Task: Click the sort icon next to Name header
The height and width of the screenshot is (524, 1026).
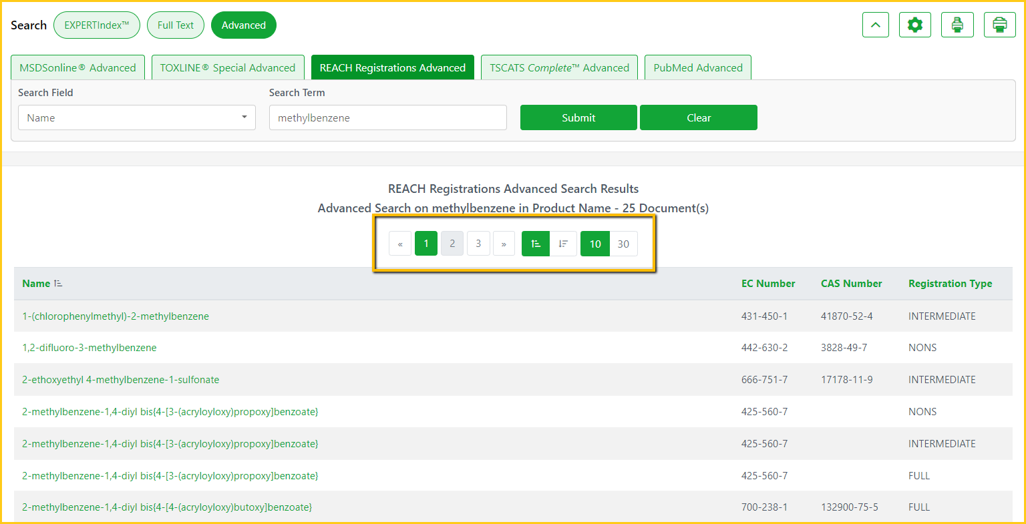Action: click(x=59, y=284)
